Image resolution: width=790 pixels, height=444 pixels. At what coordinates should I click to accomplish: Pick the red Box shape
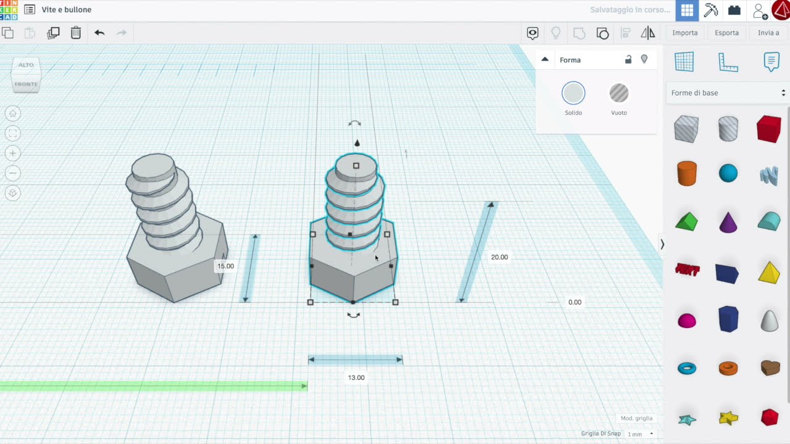(768, 129)
